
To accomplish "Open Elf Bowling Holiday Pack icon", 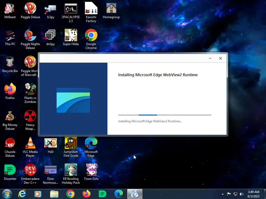I will pyautogui.click(x=71, y=174).
